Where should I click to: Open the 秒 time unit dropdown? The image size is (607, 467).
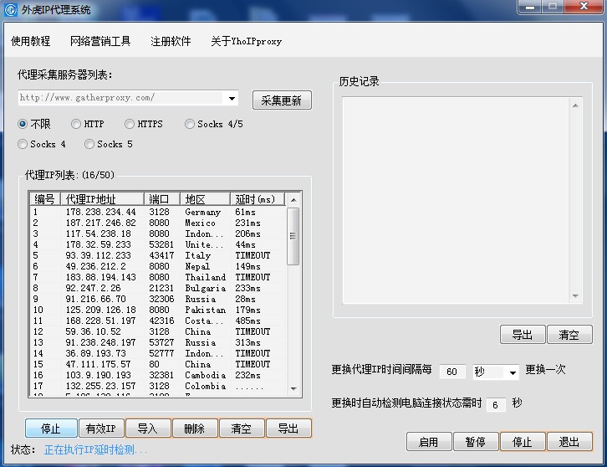pyautogui.click(x=496, y=372)
